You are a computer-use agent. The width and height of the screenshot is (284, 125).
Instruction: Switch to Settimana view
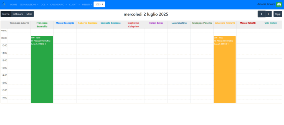(18, 14)
